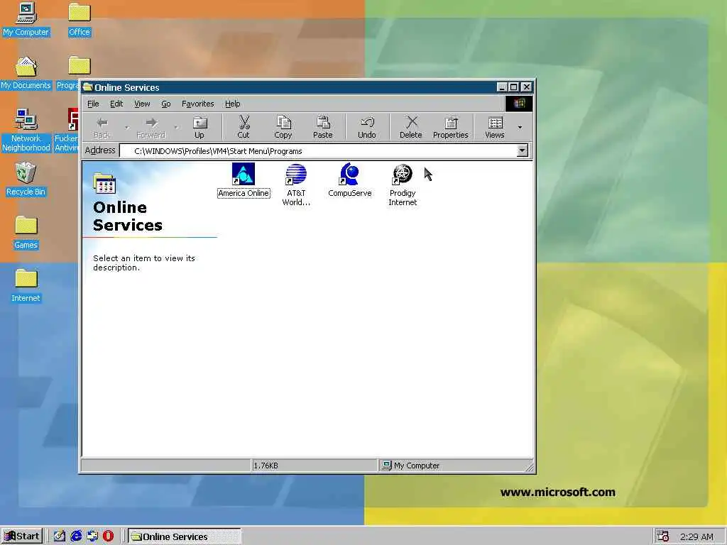Click the Paste toolbar icon
The height and width of the screenshot is (545, 727).
pyautogui.click(x=323, y=122)
